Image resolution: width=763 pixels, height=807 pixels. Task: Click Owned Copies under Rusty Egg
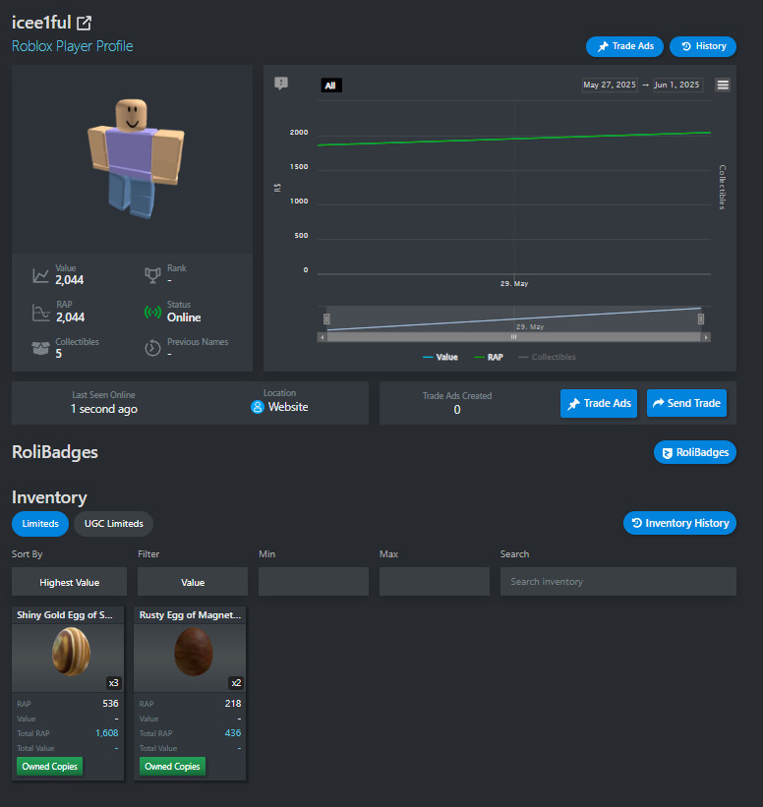pos(172,767)
